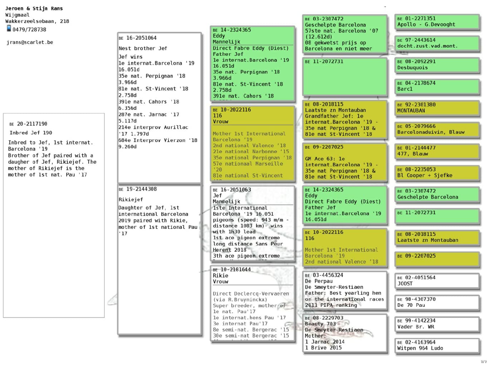487x365 pixels.
Task: Select the Jeroen & Stijn Rans owner name
Action: point(34,8)
